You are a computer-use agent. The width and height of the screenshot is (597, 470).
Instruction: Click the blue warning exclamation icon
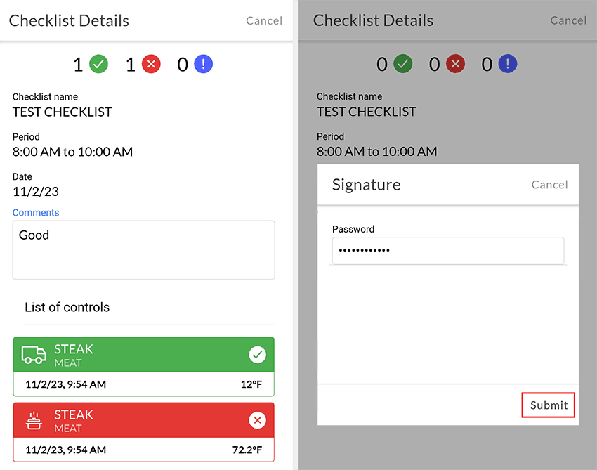[203, 64]
